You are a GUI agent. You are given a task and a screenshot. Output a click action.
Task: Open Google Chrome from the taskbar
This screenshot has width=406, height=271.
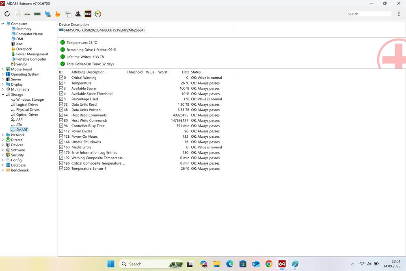[269, 264]
